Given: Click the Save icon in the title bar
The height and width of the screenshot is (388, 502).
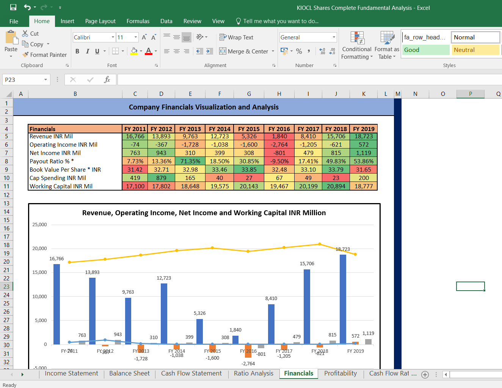Looking at the screenshot, I should (x=13, y=7).
